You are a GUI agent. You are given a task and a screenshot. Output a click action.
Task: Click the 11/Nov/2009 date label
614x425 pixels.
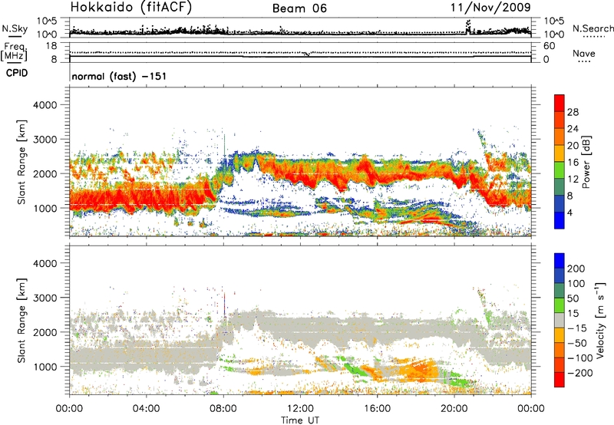coord(490,8)
